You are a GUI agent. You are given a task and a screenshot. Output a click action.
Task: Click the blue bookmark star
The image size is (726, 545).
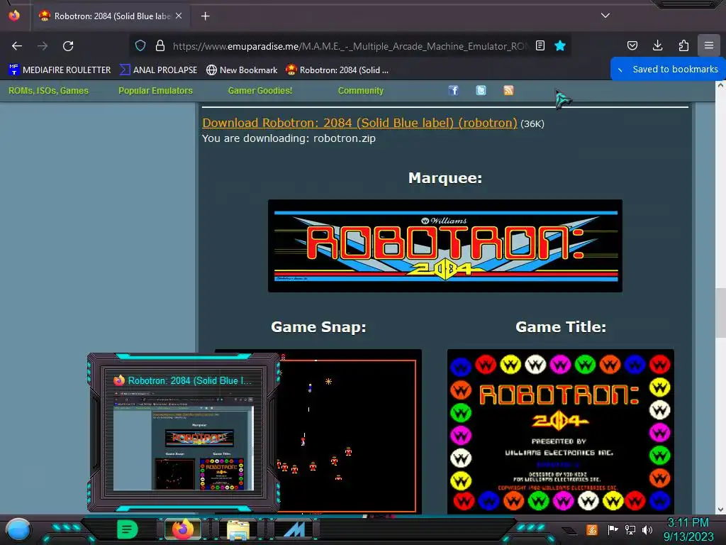click(560, 45)
